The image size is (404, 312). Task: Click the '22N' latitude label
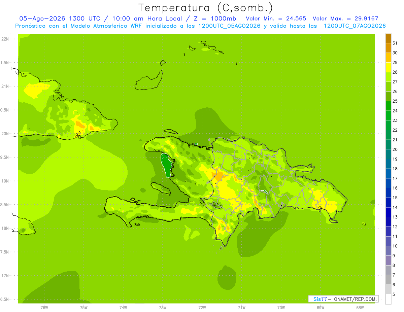[x=5, y=39]
